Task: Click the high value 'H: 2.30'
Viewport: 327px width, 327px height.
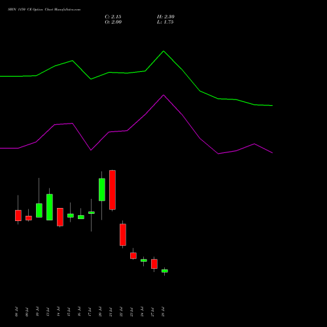Action: point(165,17)
